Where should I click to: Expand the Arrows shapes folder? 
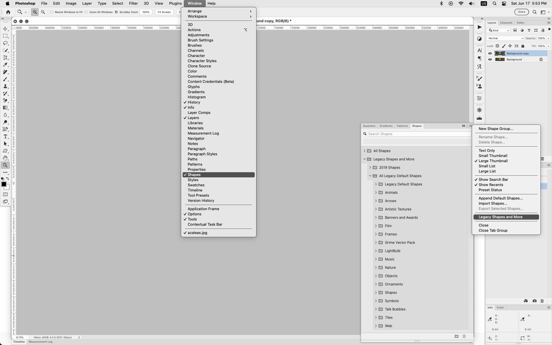point(376,201)
